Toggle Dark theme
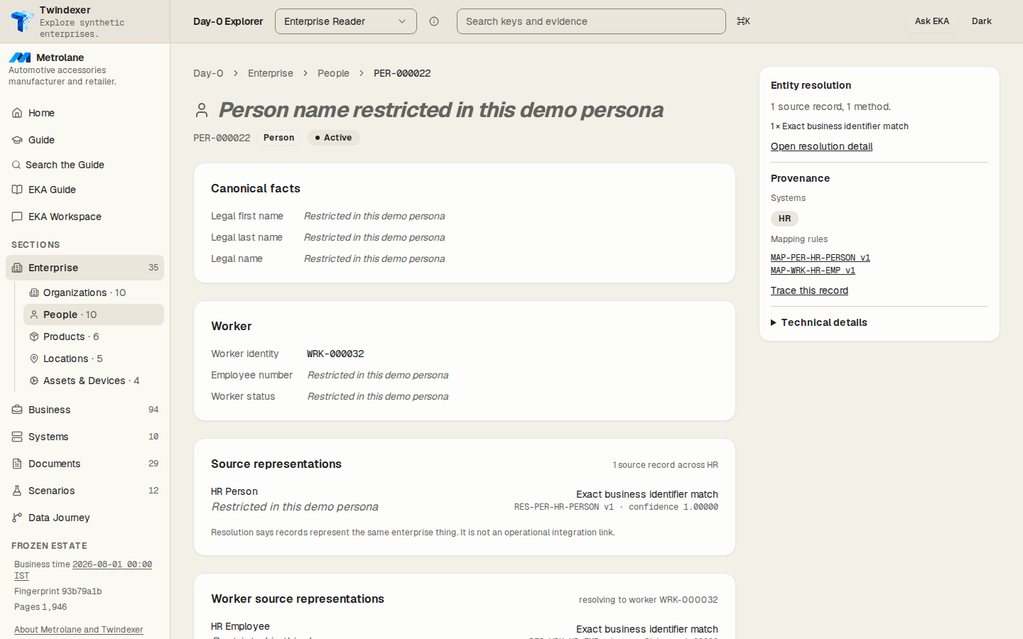This screenshot has height=639, width=1023. pyautogui.click(x=982, y=21)
